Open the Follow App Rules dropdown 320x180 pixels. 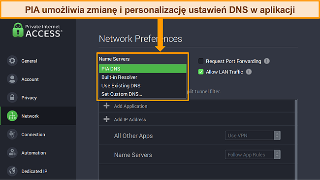pos(253,155)
